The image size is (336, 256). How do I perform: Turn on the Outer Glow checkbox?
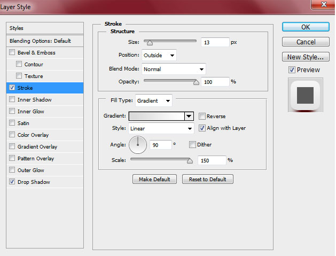[12, 170]
